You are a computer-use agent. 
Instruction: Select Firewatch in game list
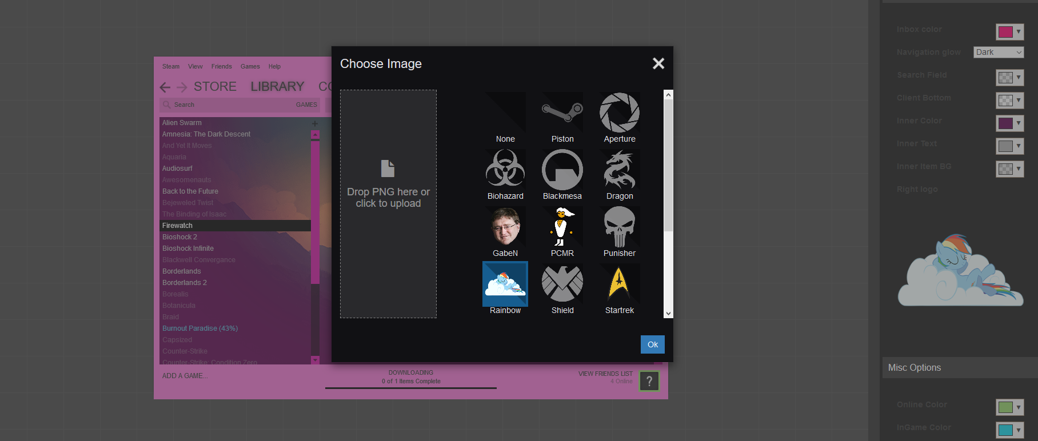235,226
